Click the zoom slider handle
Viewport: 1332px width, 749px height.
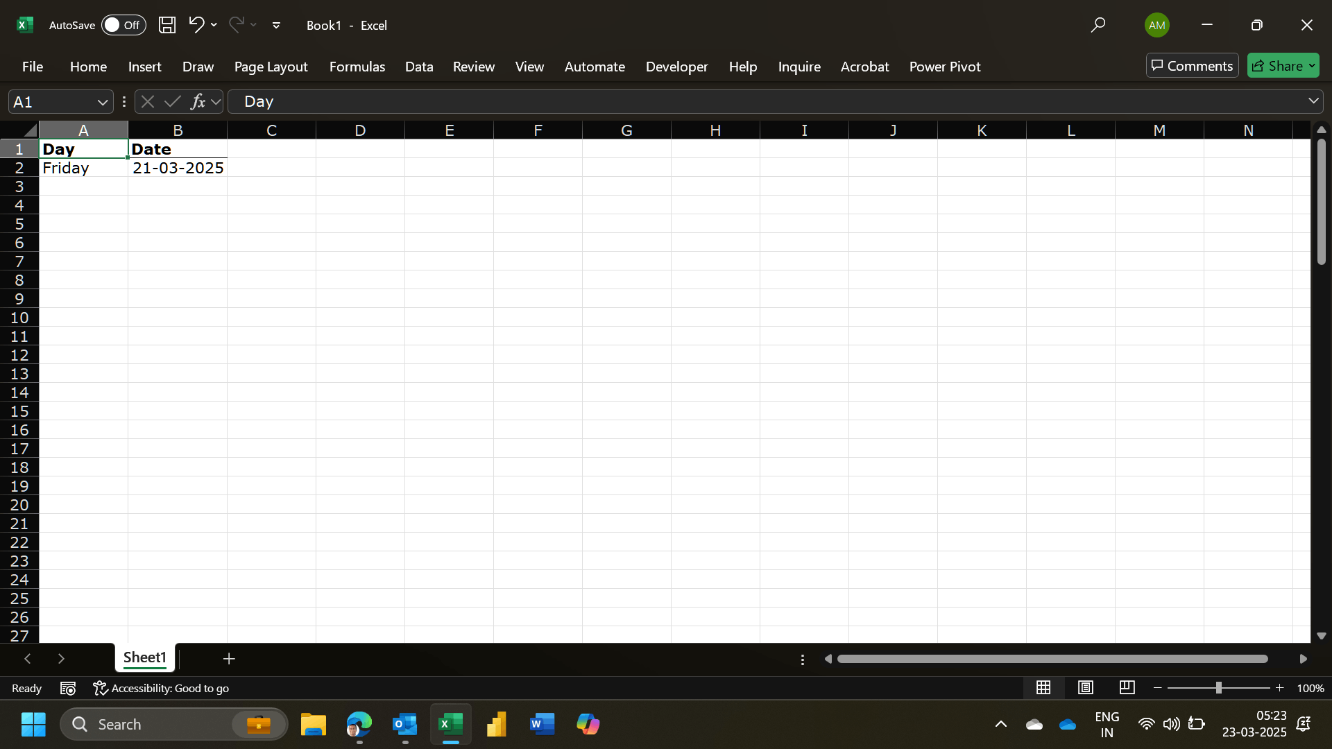coord(1218,687)
